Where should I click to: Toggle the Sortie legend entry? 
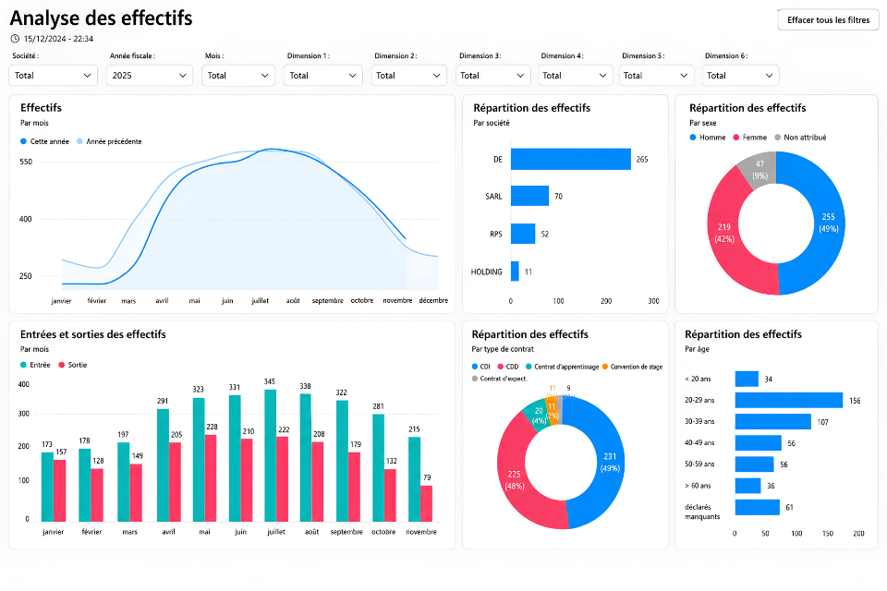[73, 365]
